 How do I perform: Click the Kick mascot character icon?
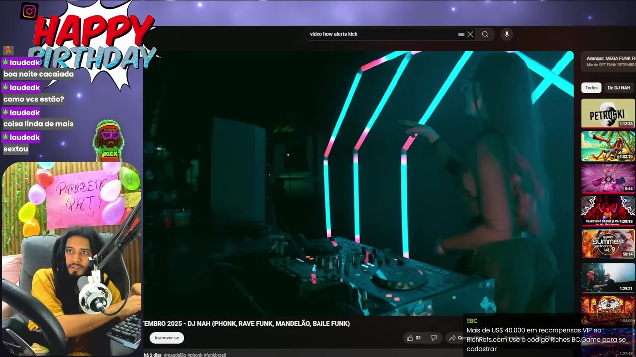[109, 140]
